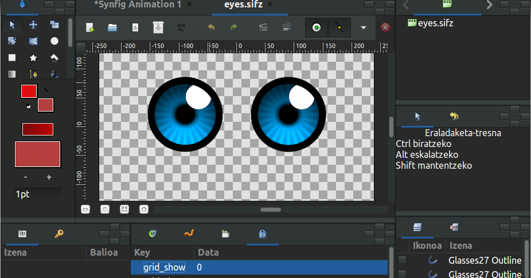Screen dimensions: 531x278
Task: Select the Scale tool
Action: click(x=54, y=25)
